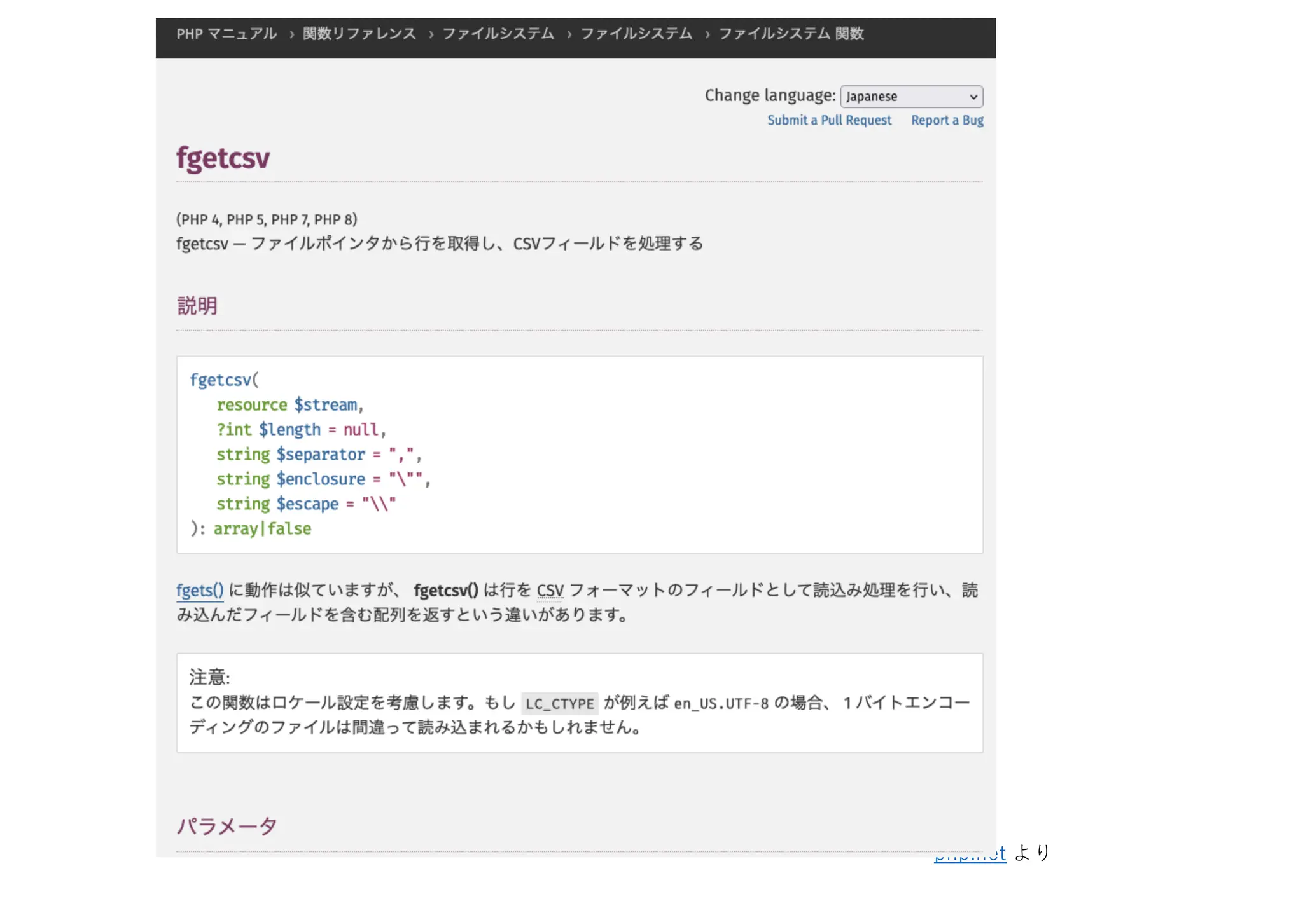Open the Change language dropdown showing Japanese

pos(911,97)
